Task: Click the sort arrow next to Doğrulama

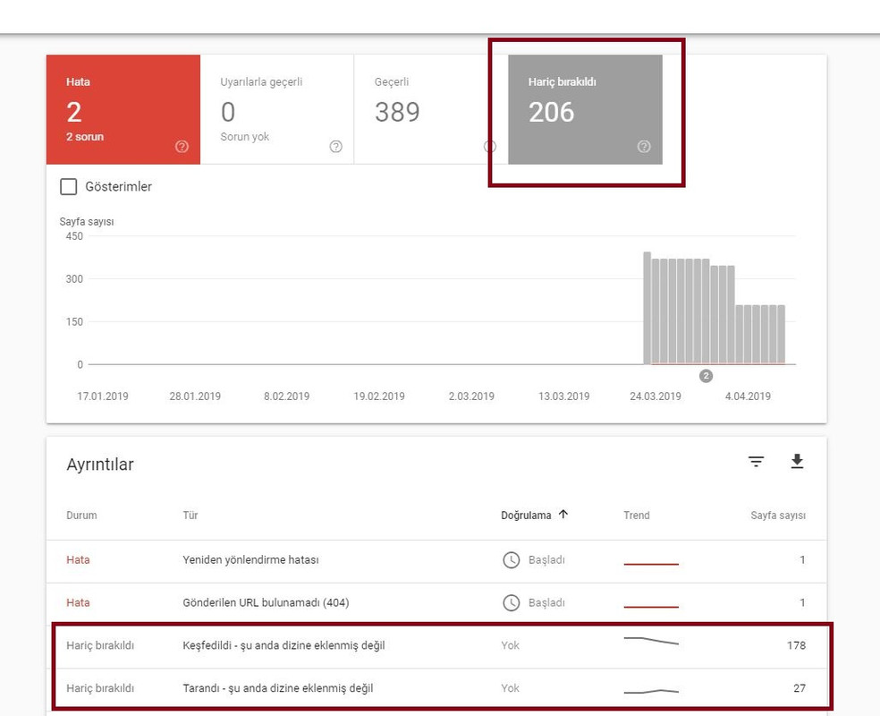Action: tap(563, 514)
